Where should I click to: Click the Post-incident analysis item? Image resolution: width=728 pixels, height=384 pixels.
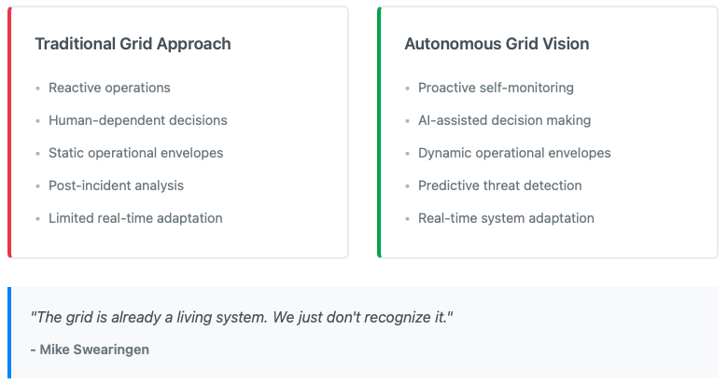(116, 185)
